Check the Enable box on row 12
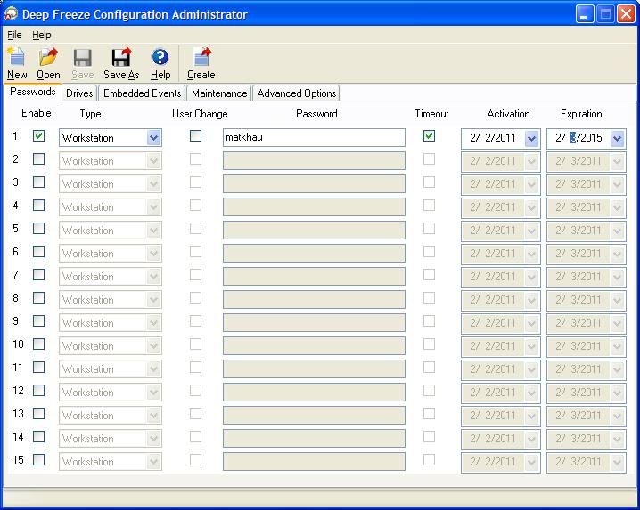Screen dimensions: 640x510 tap(39, 391)
